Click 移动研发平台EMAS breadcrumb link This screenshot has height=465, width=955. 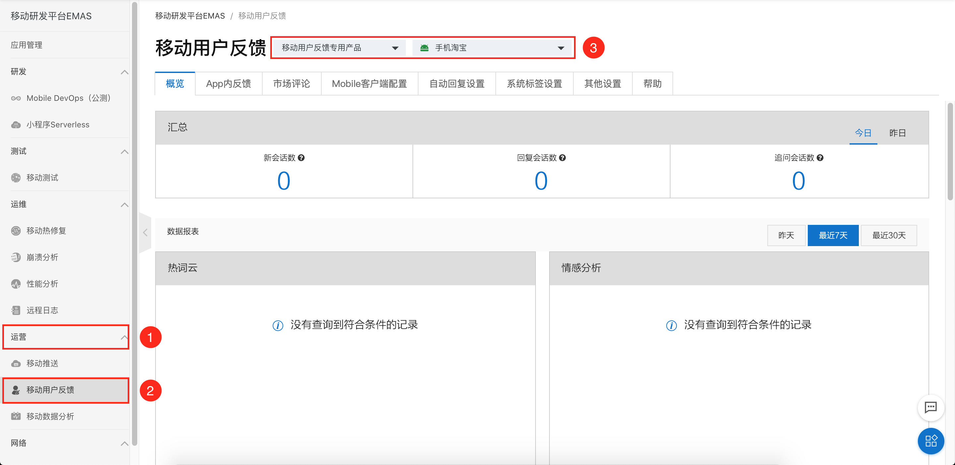(x=190, y=16)
